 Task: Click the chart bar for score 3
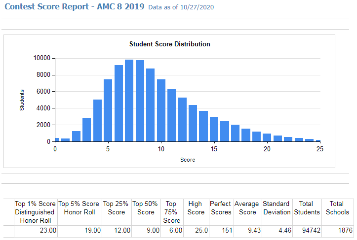87,130
